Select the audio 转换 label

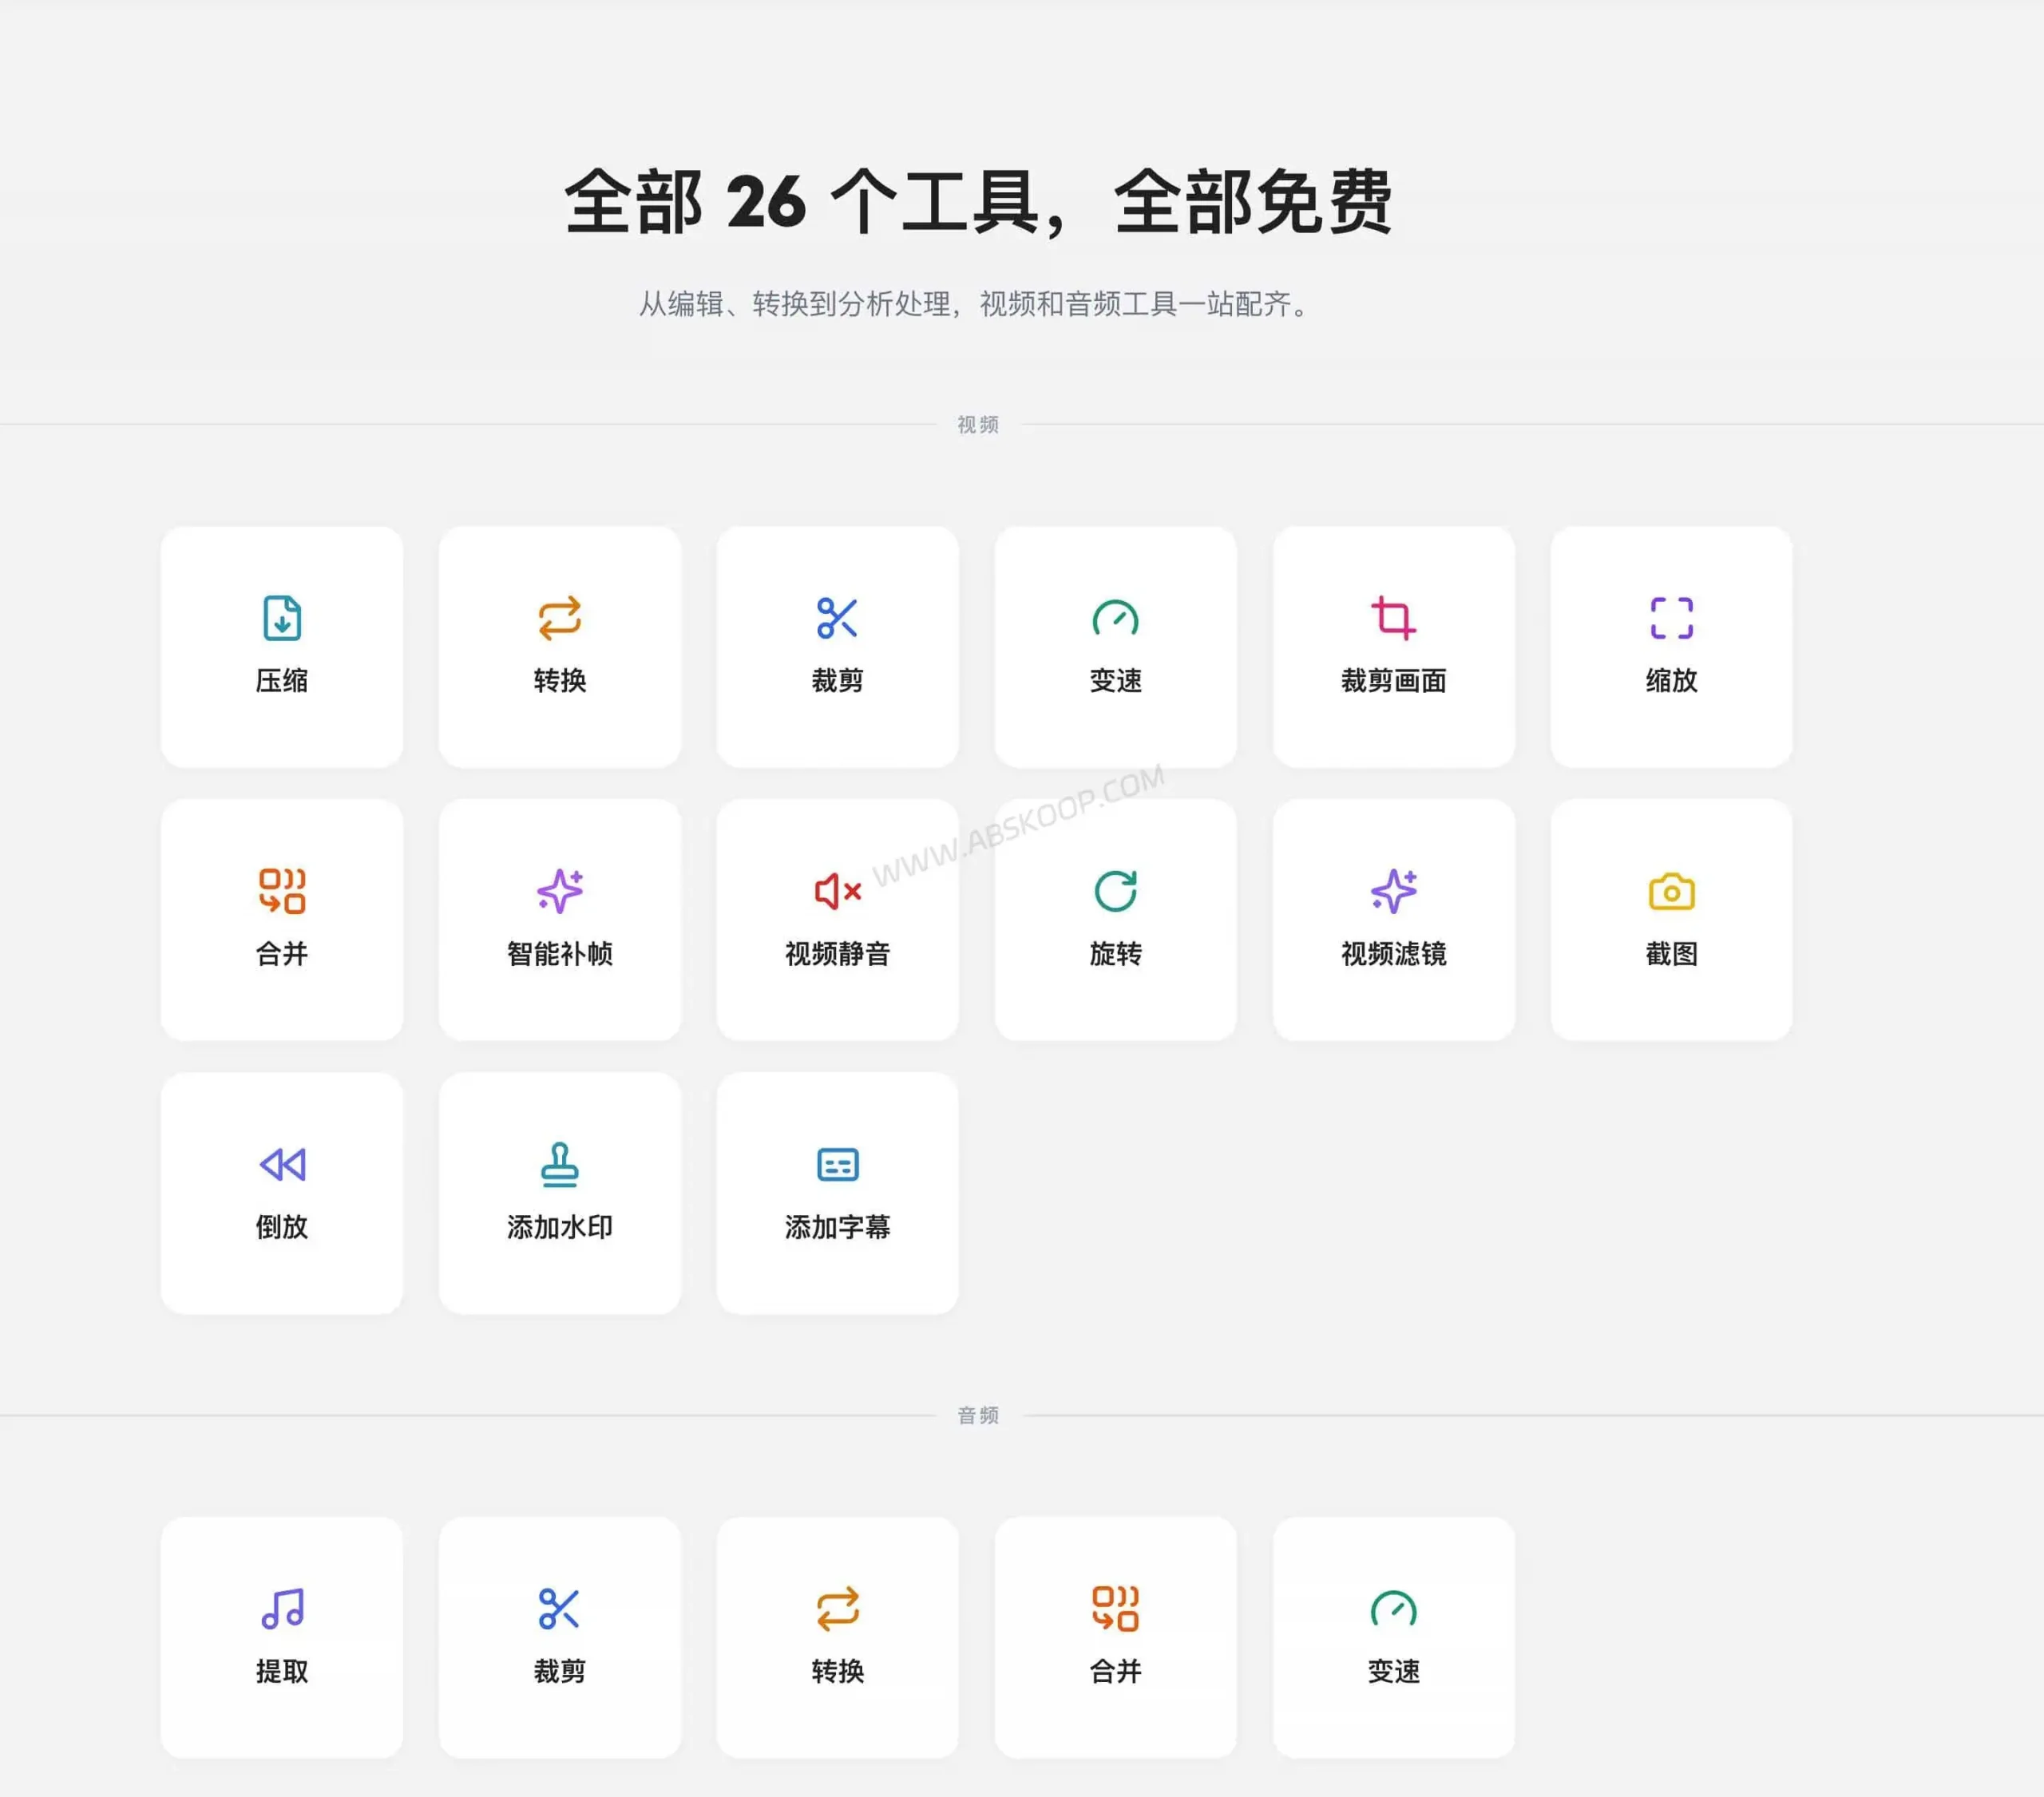tap(838, 1671)
